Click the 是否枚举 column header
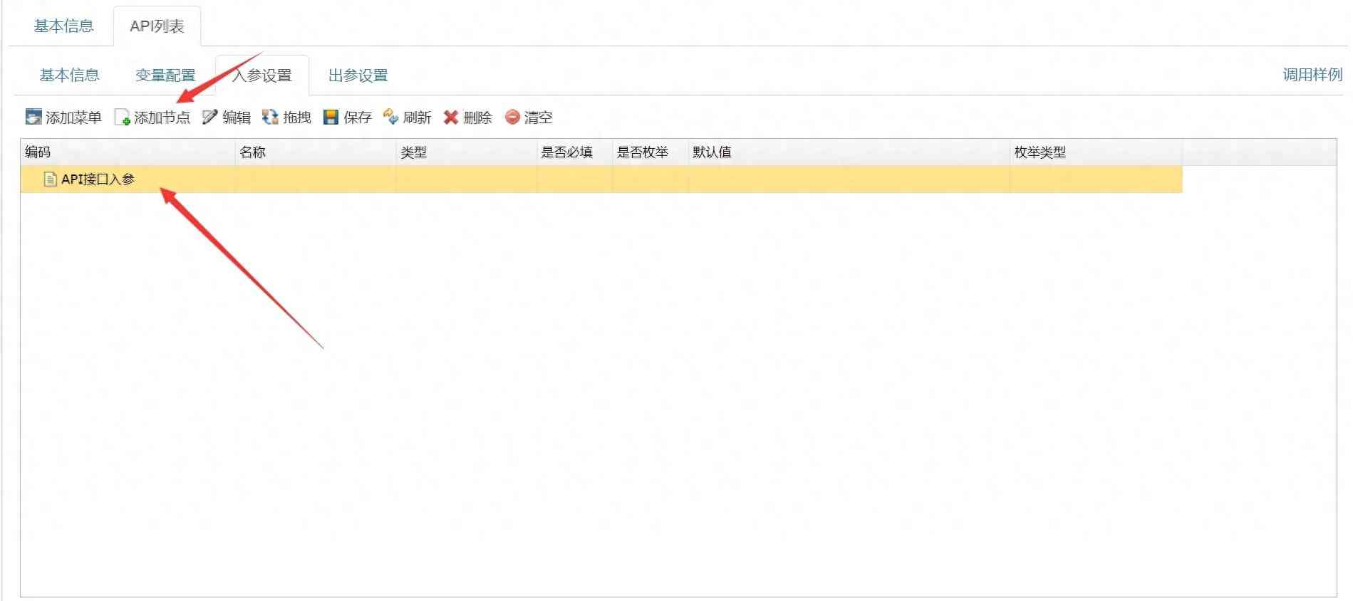This screenshot has height=601, width=1353. click(650, 152)
